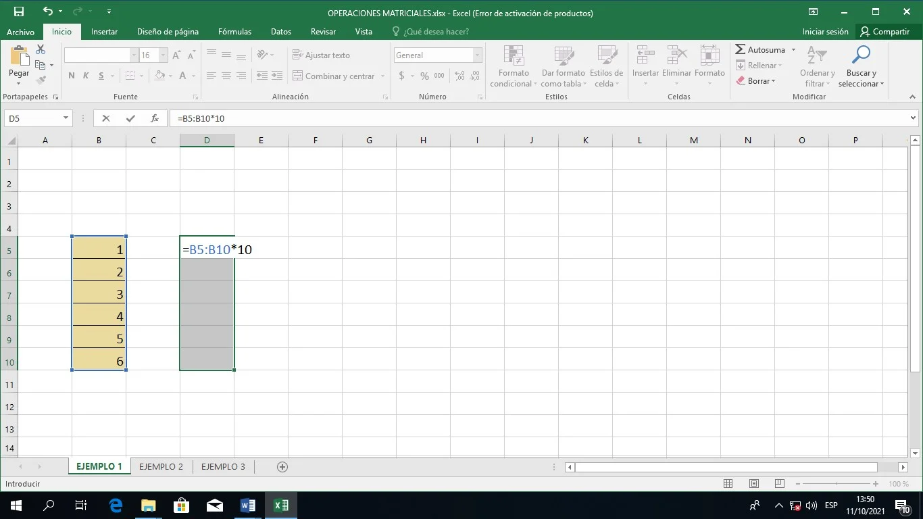Click the cancel X icon in formula bar
The height and width of the screenshot is (519, 923).
point(105,118)
